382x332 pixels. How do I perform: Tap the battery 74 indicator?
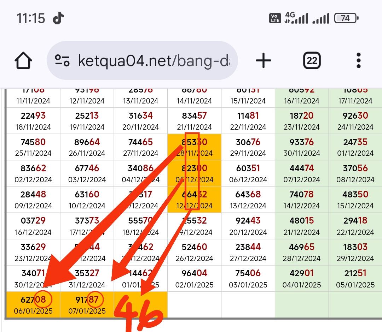(x=346, y=18)
